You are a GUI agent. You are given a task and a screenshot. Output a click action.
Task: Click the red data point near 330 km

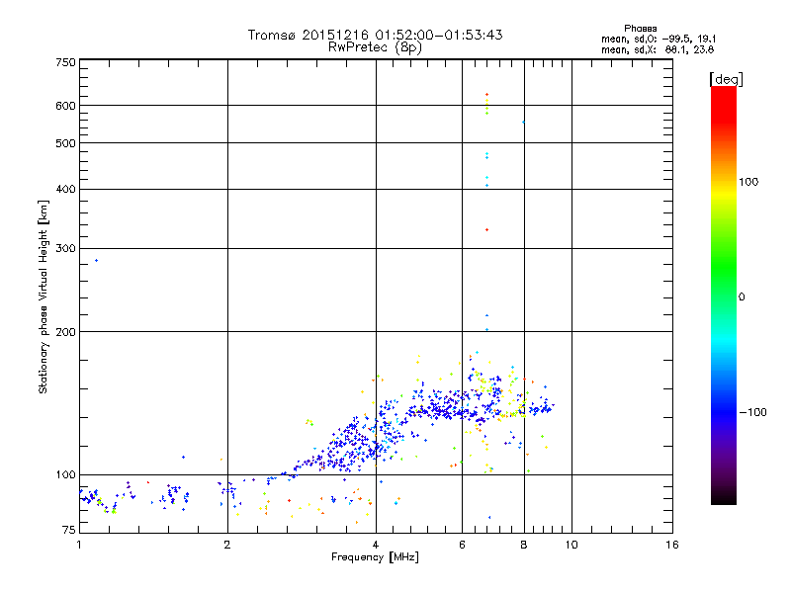coord(486,230)
